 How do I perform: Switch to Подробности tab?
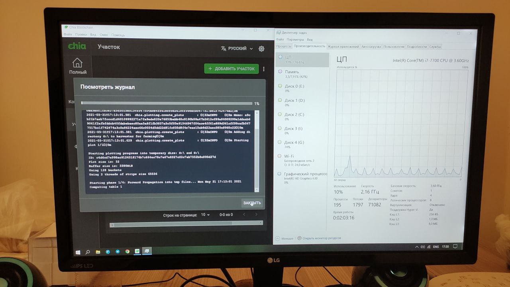(x=417, y=47)
